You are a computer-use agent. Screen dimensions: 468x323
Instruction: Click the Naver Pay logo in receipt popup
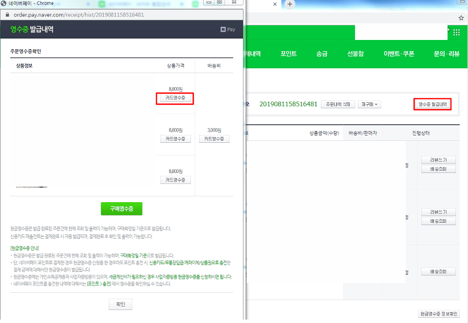tap(228, 29)
